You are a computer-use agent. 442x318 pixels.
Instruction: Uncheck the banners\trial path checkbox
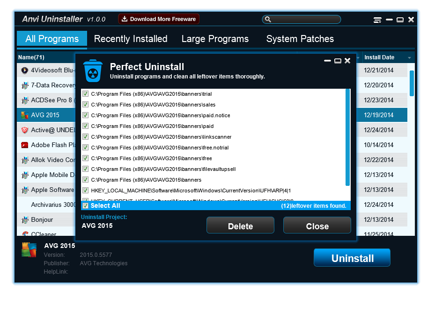pyautogui.click(x=85, y=94)
